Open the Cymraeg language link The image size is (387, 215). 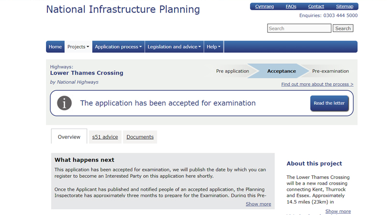click(x=264, y=6)
